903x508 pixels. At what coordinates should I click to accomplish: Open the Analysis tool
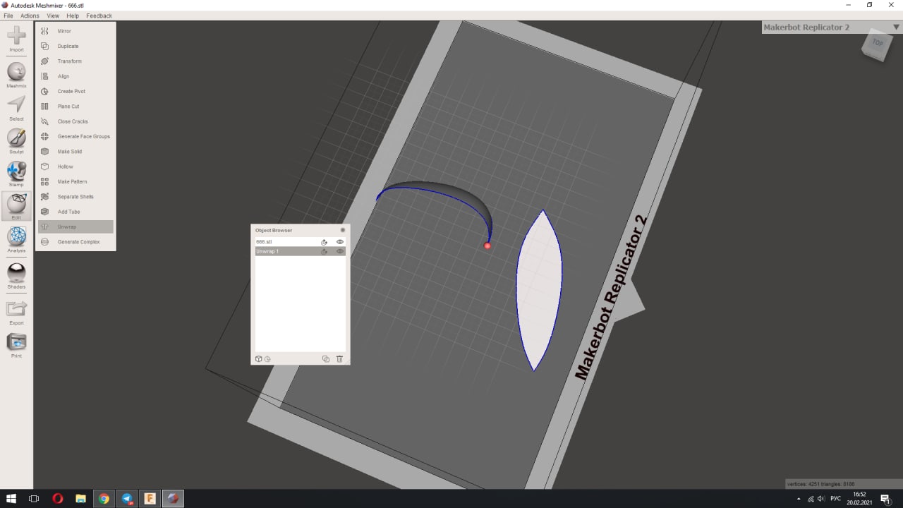[x=16, y=240]
